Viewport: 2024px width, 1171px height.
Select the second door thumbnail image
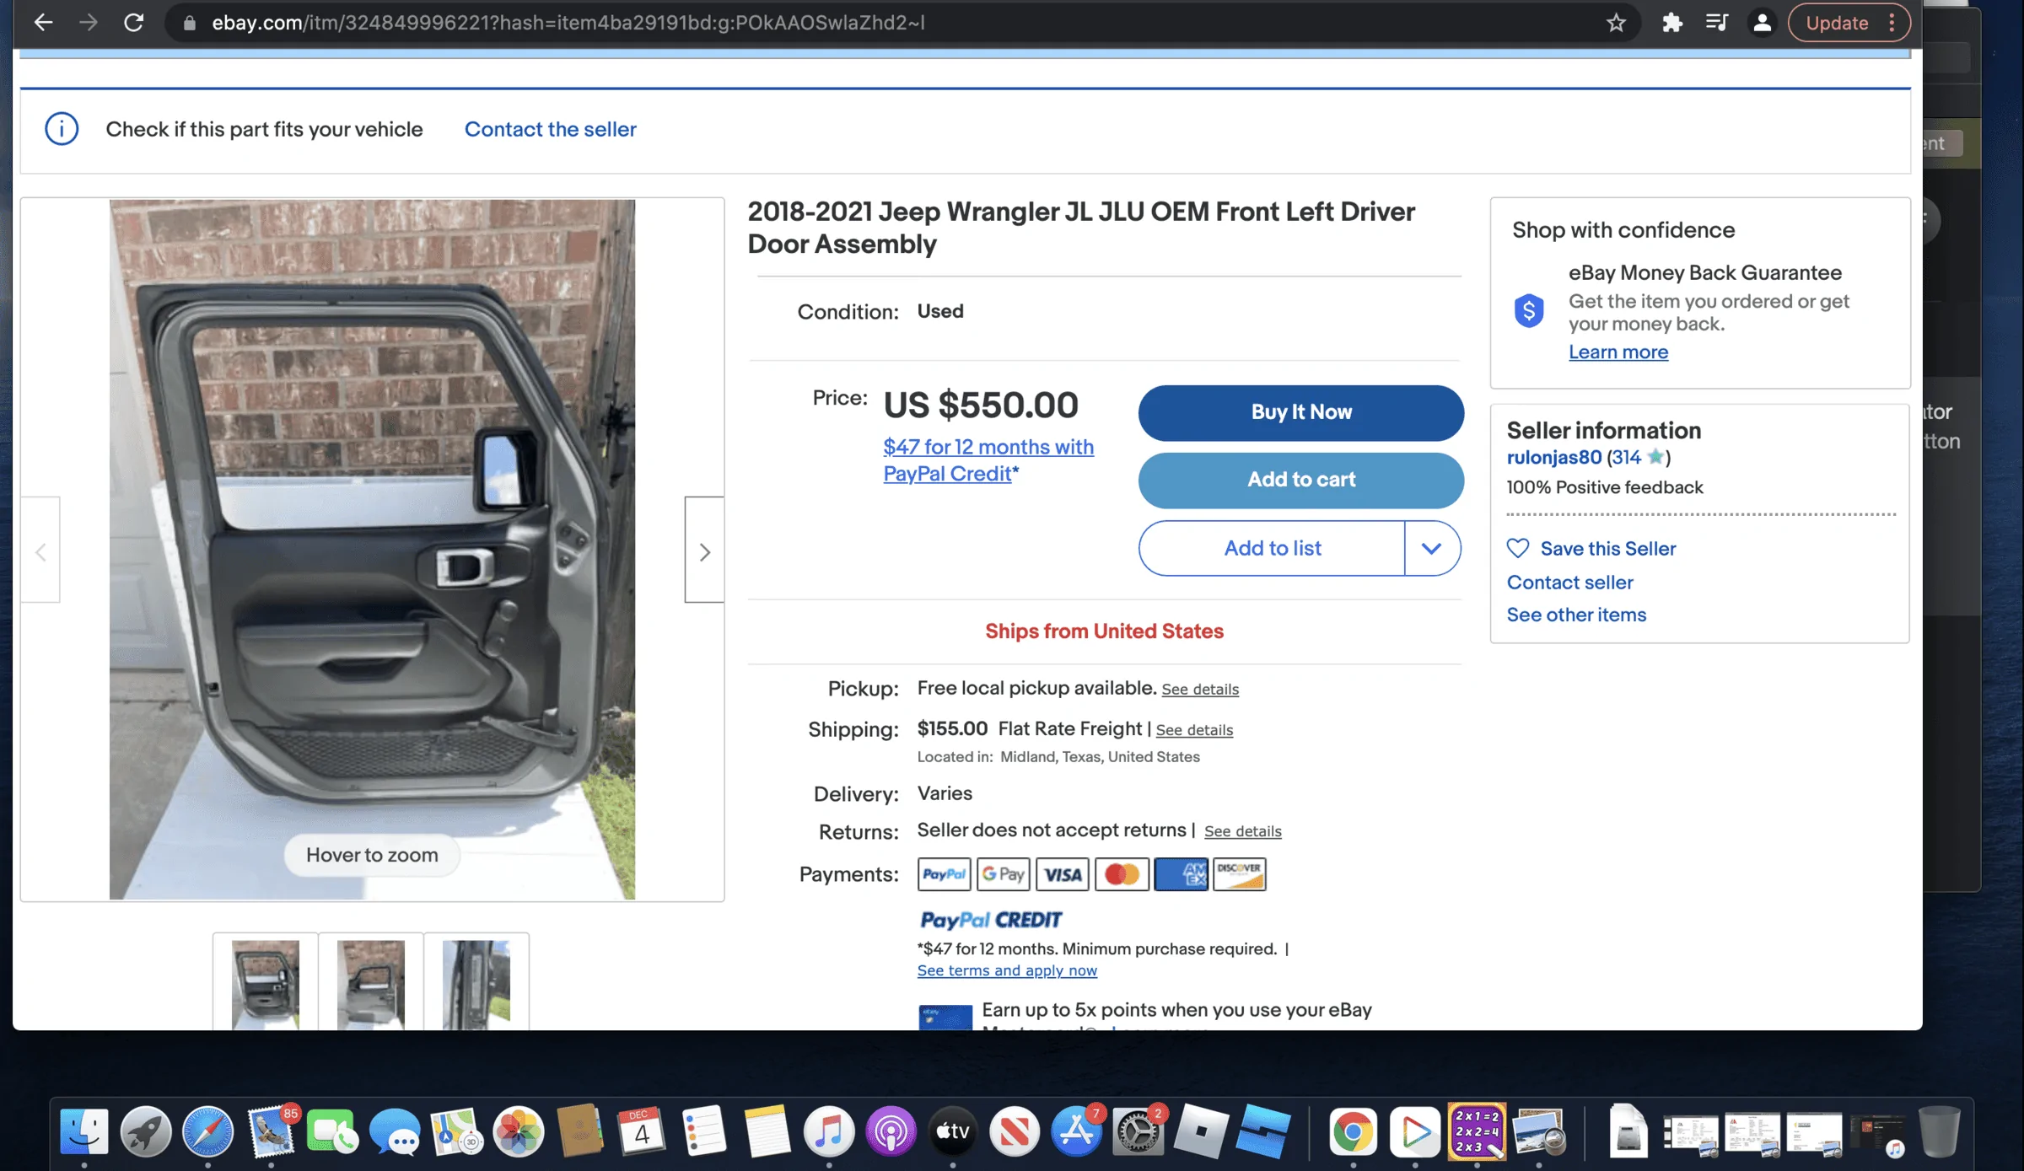coord(370,983)
